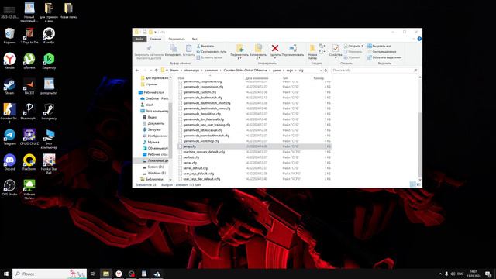Click the Move to (Переместить в) icon

click(239, 48)
